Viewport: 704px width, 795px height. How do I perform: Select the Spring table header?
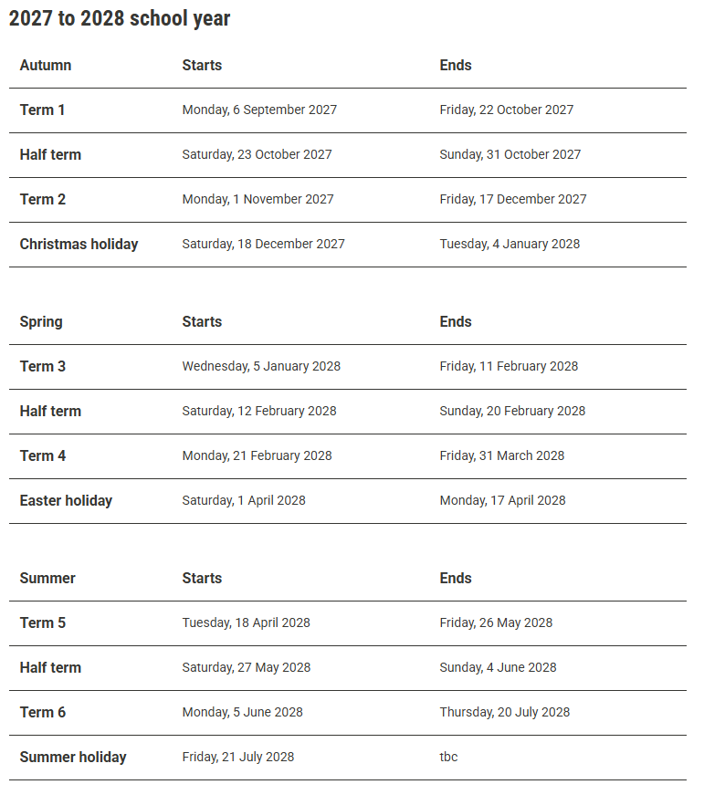pos(41,322)
